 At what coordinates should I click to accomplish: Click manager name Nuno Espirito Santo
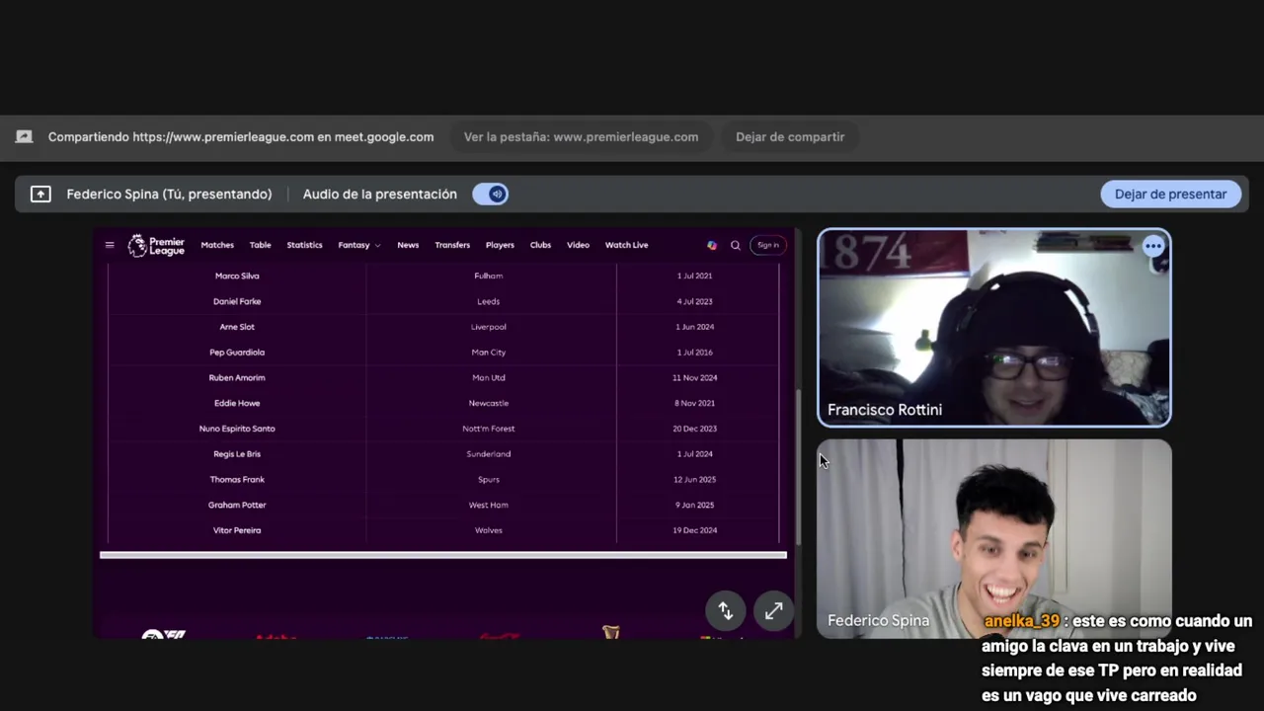coord(237,429)
